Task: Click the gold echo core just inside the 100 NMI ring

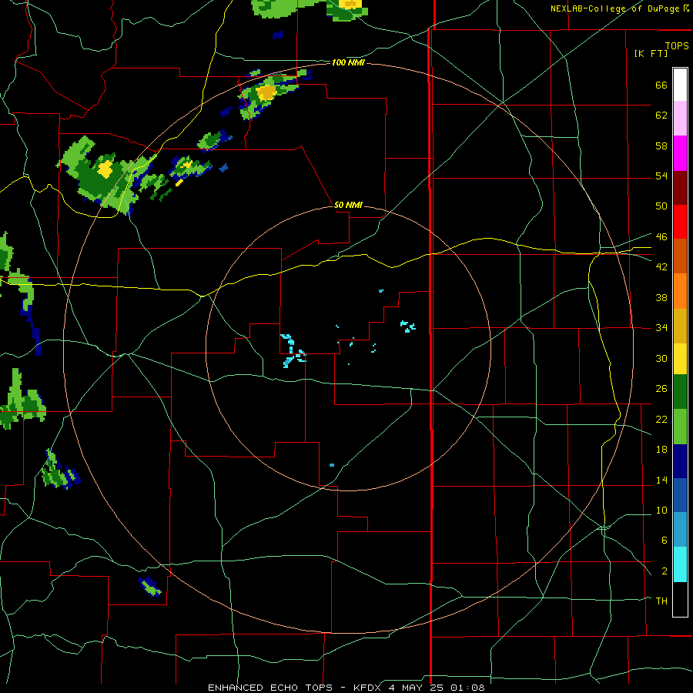Action: (266, 92)
